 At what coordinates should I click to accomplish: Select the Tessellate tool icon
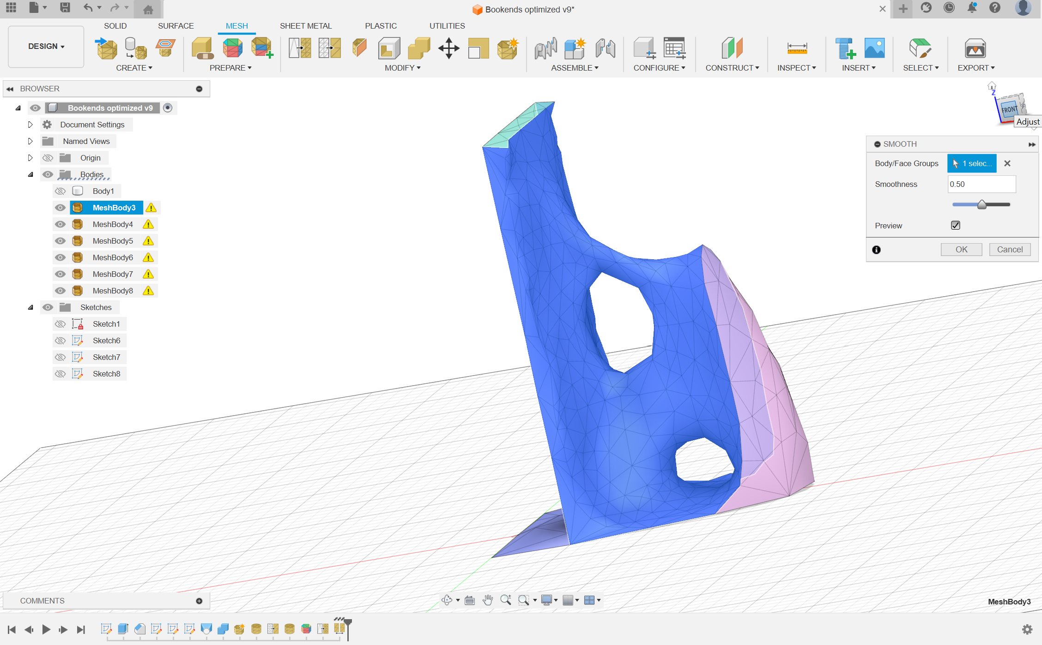pos(136,48)
